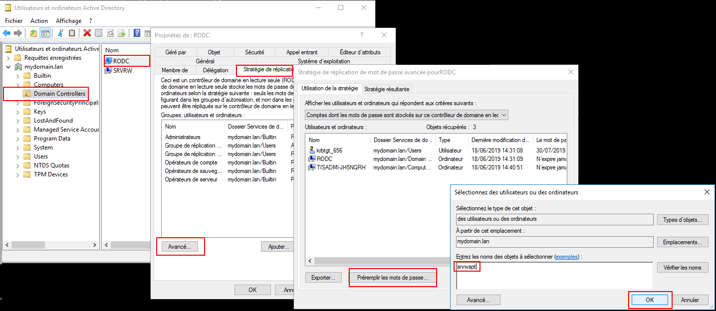
Task: Click the blue Help question mark icon
Action: tap(137, 33)
